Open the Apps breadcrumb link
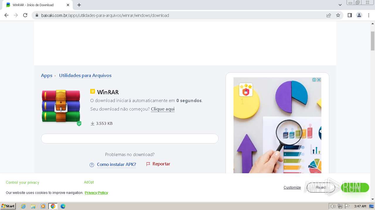 [x=47, y=76]
